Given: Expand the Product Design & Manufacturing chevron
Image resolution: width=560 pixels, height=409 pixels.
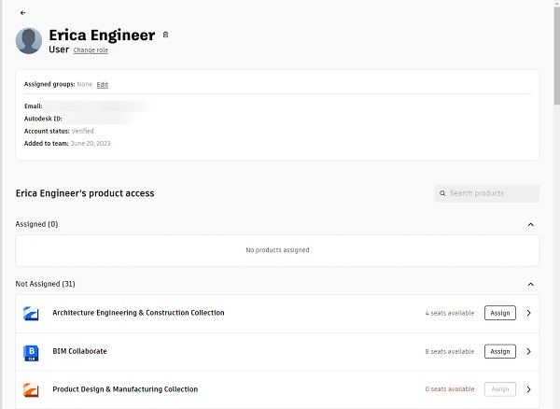Looking at the screenshot, I should point(528,389).
